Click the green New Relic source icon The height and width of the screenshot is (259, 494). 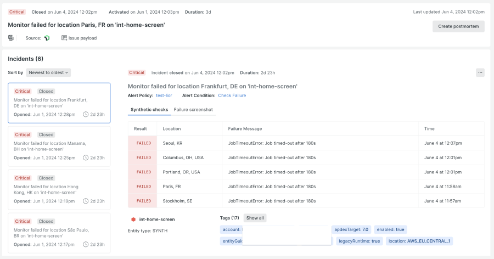(x=47, y=38)
